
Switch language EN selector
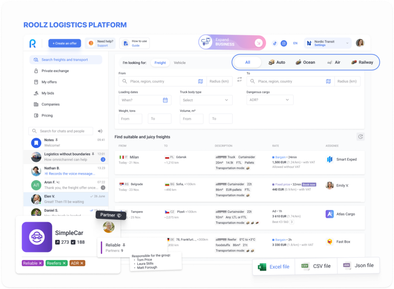coord(295,43)
